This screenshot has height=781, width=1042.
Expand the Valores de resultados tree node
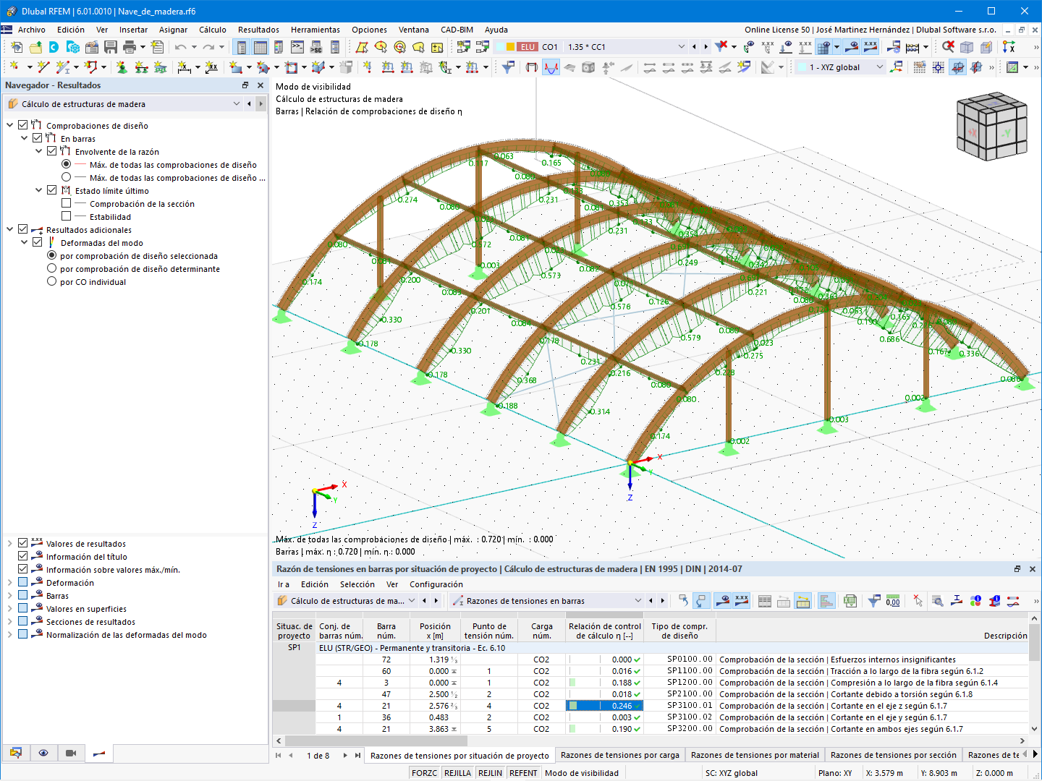[x=9, y=544]
